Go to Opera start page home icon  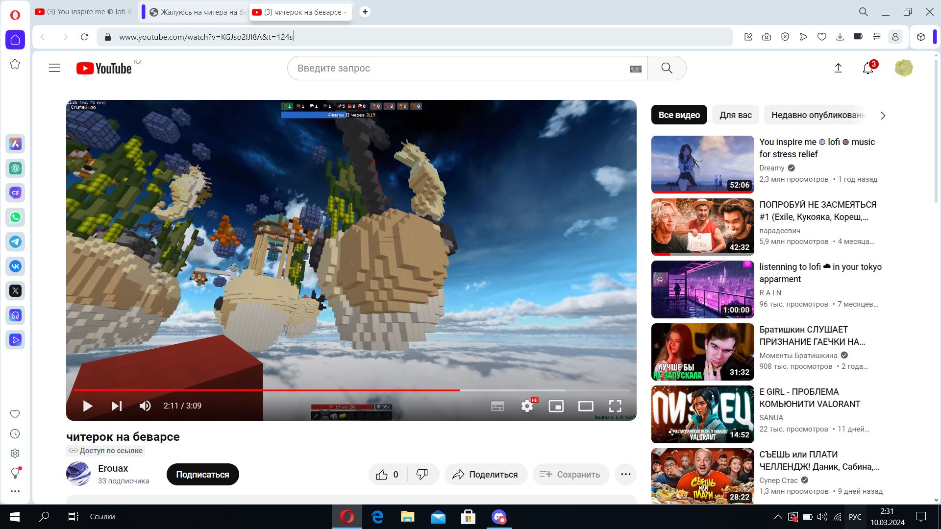15,40
